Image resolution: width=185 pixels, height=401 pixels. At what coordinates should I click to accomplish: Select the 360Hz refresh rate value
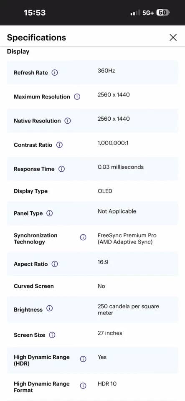pyautogui.click(x=106, y=71)
